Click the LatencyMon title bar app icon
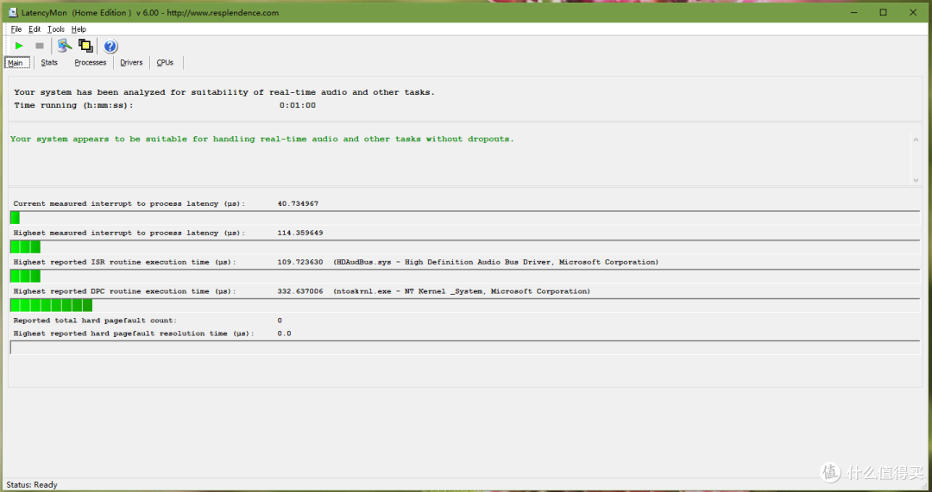The image size is (932, 492). (12, 12)
